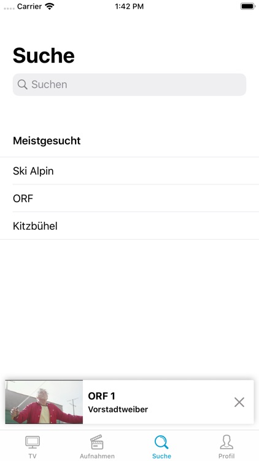Select the Ski Alpin suggestion
Viewport: 259px width, 461px height.
[x=129, y=171]
